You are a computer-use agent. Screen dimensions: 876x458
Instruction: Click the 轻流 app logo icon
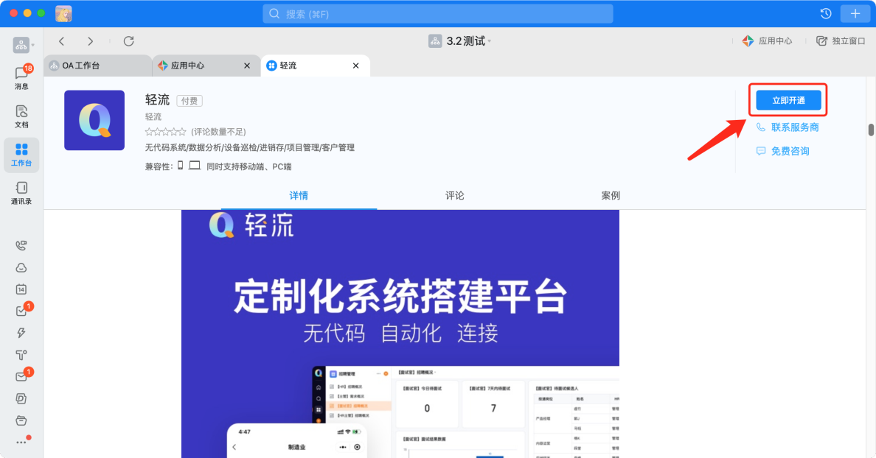[x=94, y=120]
